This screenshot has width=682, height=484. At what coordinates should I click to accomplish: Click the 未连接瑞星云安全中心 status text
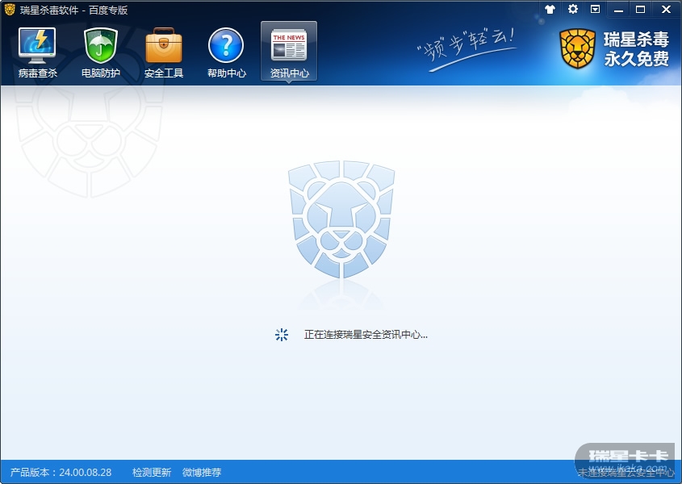coord(626,472)
